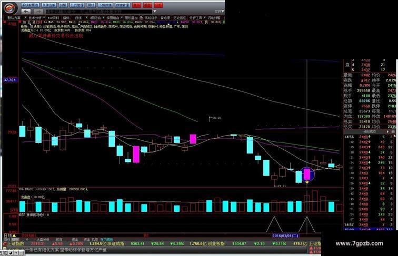Click the 分时成交 panel header

(x=370, y=132)
